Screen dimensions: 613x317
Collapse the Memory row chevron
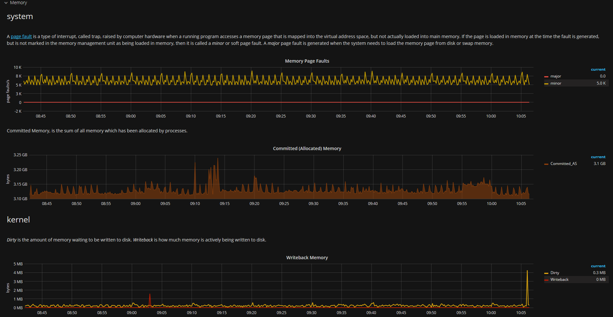click(x=6, y=3)
